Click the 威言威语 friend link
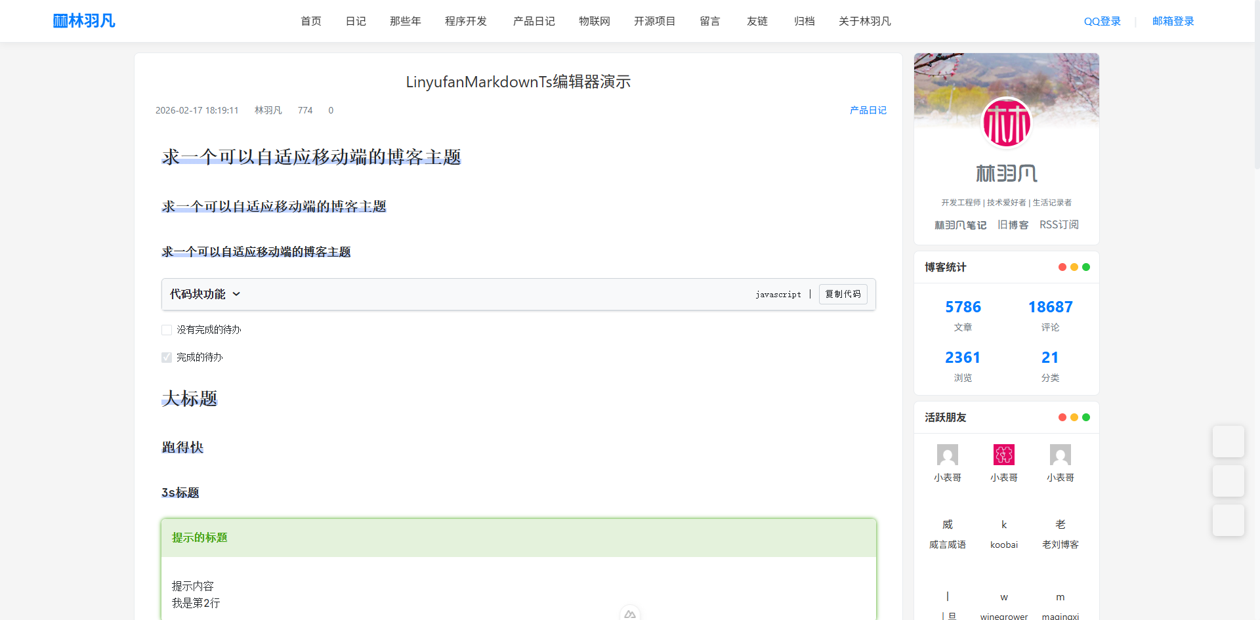Screen dimensions: 1260x620 coord(948,545)
